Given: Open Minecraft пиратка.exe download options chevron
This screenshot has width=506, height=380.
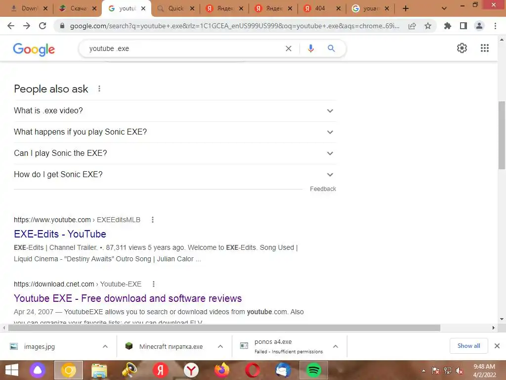Looking at the screenshot, I should pyautogui.click(x=220, y=346).
